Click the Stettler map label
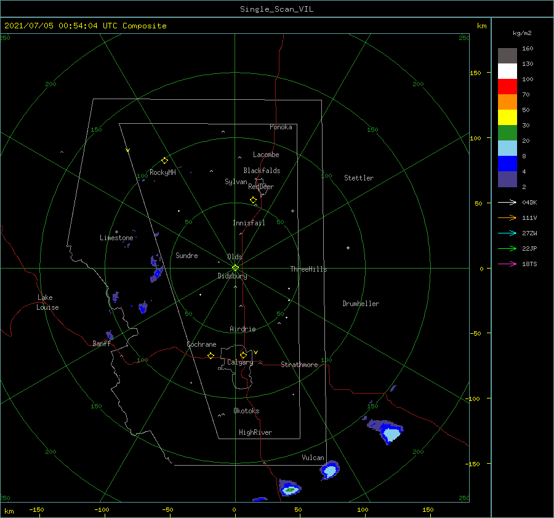Screen dimensions: 554x518 click(x=359, y=178)
